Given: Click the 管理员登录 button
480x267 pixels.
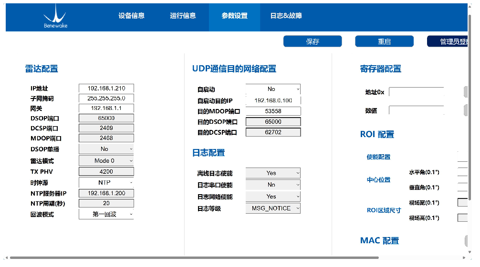Looking at the screenshot, I should click(x=447, y=41).
